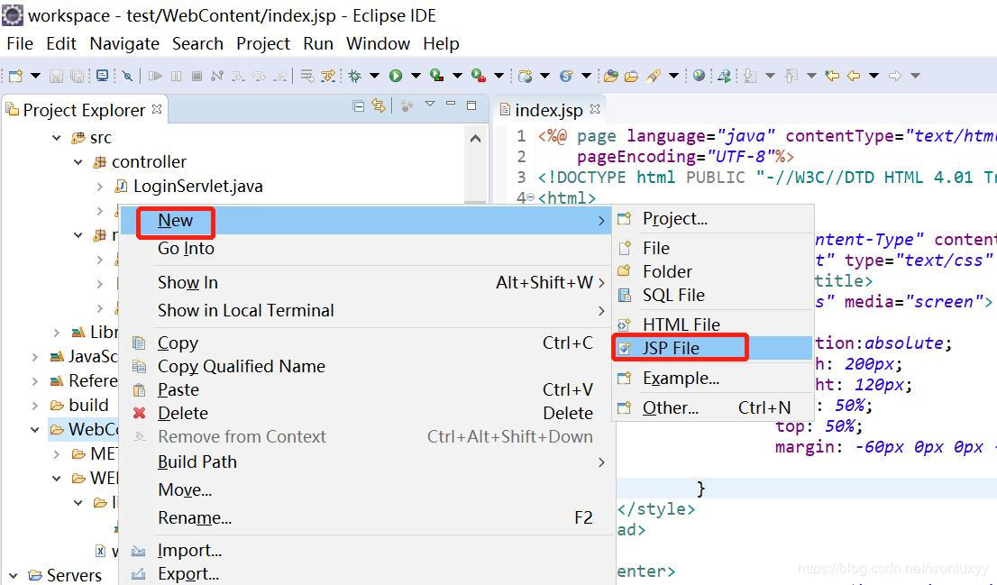Choose Go Into in the context menu
This screenshot has width=997, height=585.
pos(366,249)
